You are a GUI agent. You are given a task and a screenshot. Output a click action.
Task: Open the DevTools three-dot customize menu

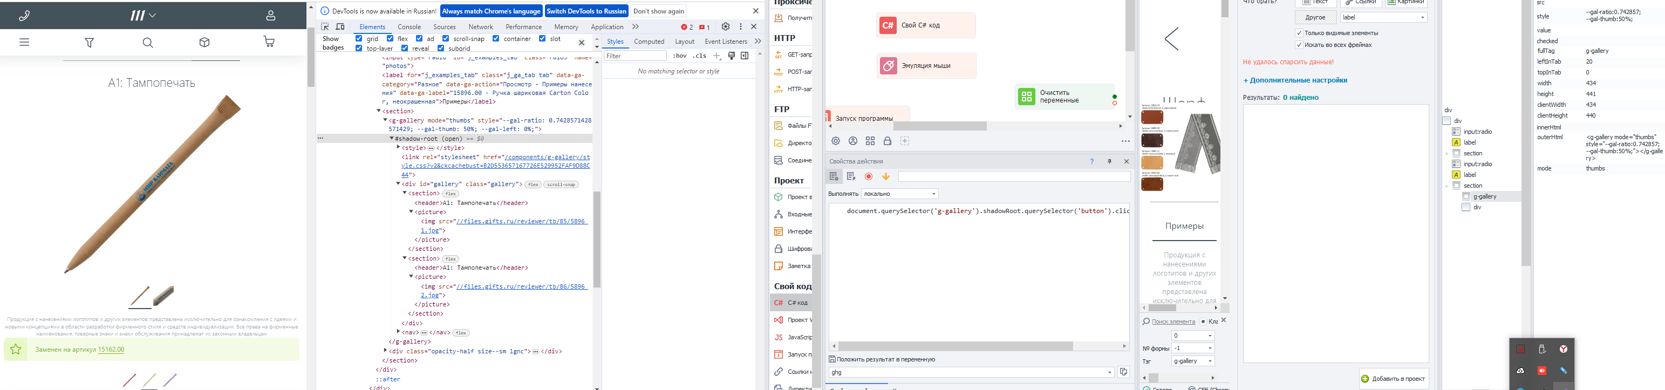[741, 27]
